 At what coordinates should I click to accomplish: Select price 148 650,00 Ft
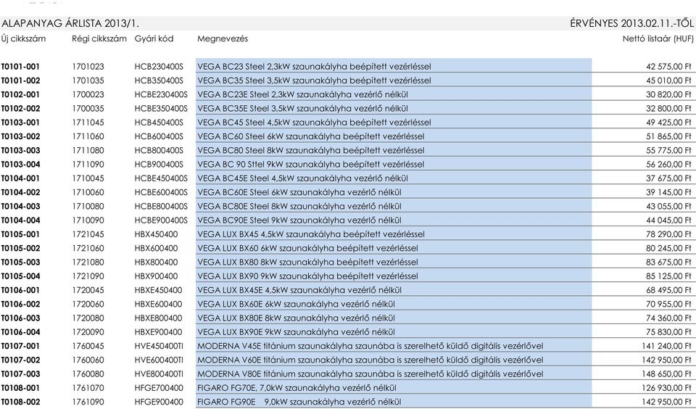[x=667, y=374]
